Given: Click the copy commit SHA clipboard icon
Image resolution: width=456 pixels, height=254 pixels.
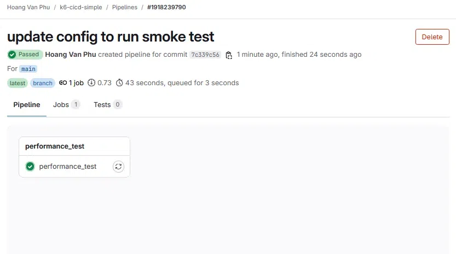Looking at the screenshot, I should coord(229,55).
